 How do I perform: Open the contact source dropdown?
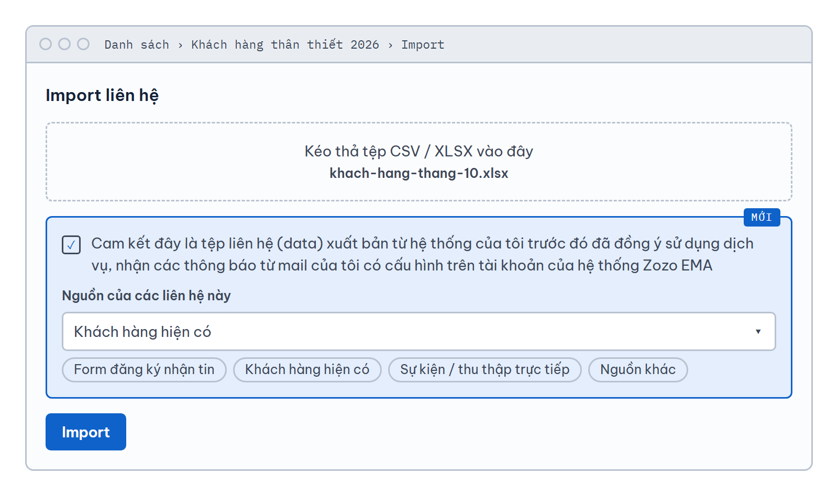418,331
